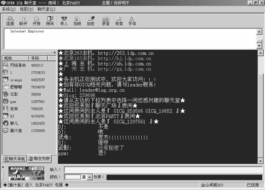This screenshot has height=190, width=265.
Task: Click the 效果 effect bar
Action: click(184, 177)
